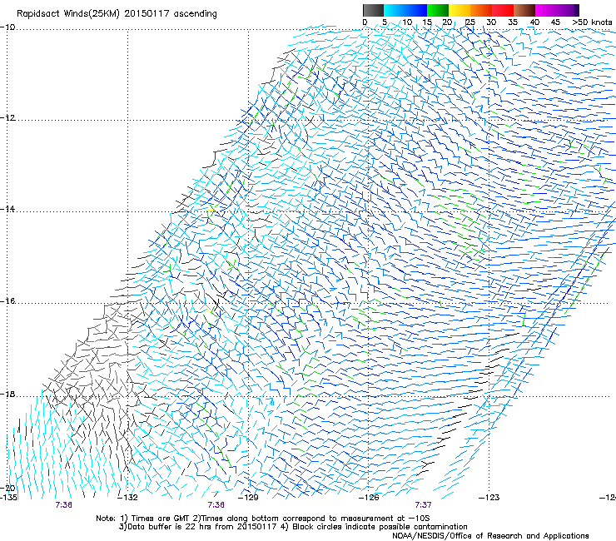Click the note line '3)Data buffer is 22 hrs'
The image size is (616, 541).
294,527
